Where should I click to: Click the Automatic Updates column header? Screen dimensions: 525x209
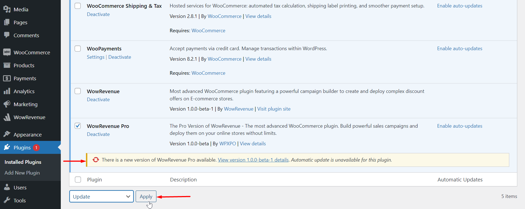(x=460, y=179)
